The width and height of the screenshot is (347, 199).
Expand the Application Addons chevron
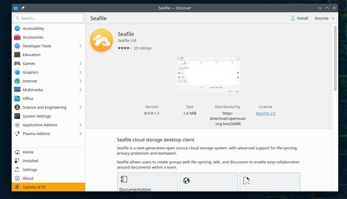coord(80,125)
